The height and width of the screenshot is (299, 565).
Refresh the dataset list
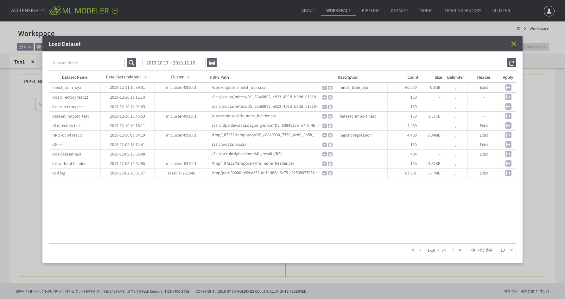pos(511,63)
